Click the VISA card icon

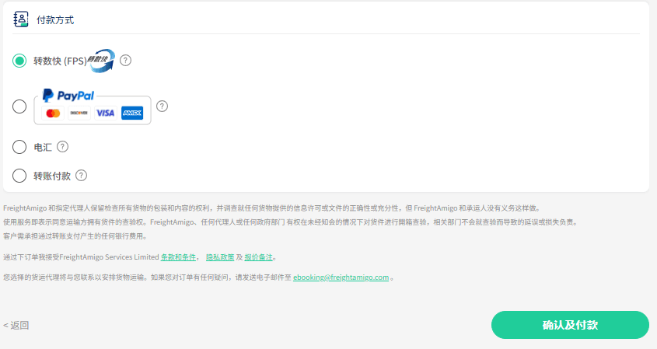[x=105, y=113]
